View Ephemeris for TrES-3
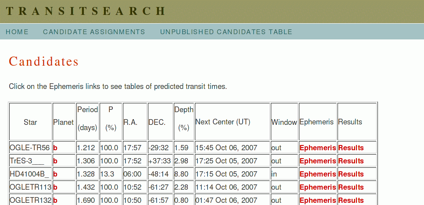This screenshot has width=424, height=205. [318, 161]
